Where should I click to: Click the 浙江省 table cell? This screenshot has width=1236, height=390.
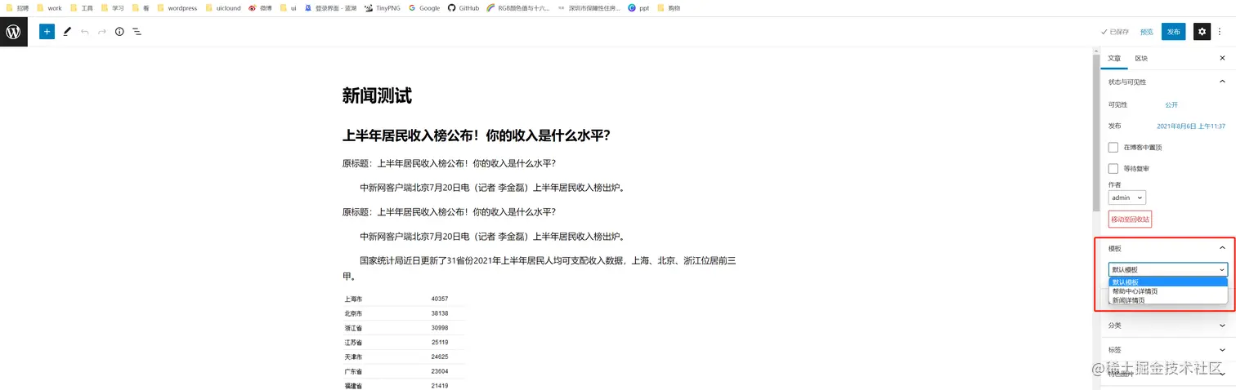(353, 328)
